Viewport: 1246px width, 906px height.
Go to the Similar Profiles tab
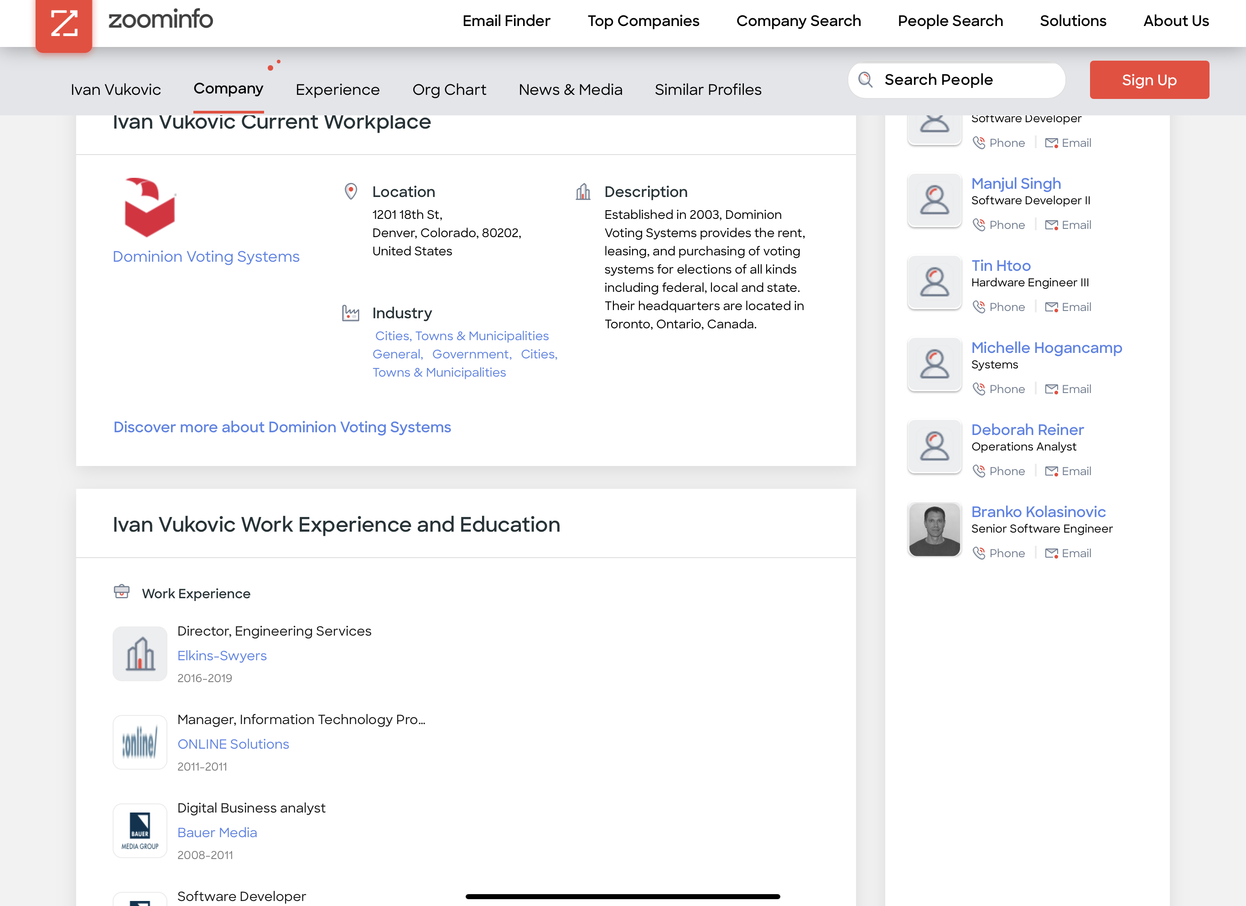[x=708, y=89]
